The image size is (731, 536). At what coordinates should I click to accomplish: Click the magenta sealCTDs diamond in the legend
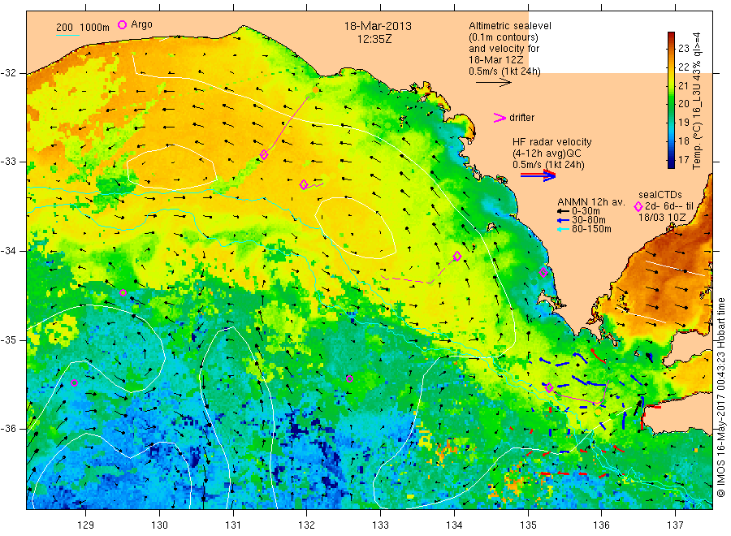pos(638,206)
